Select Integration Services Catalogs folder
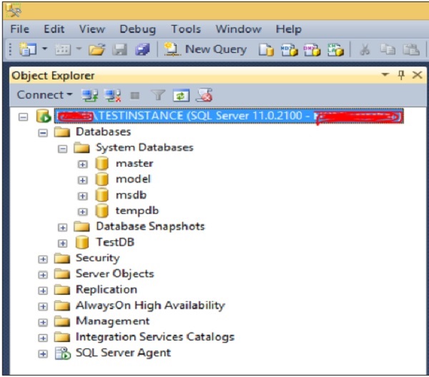This screenshot has height=377, width=429. (x=155, y=337)
